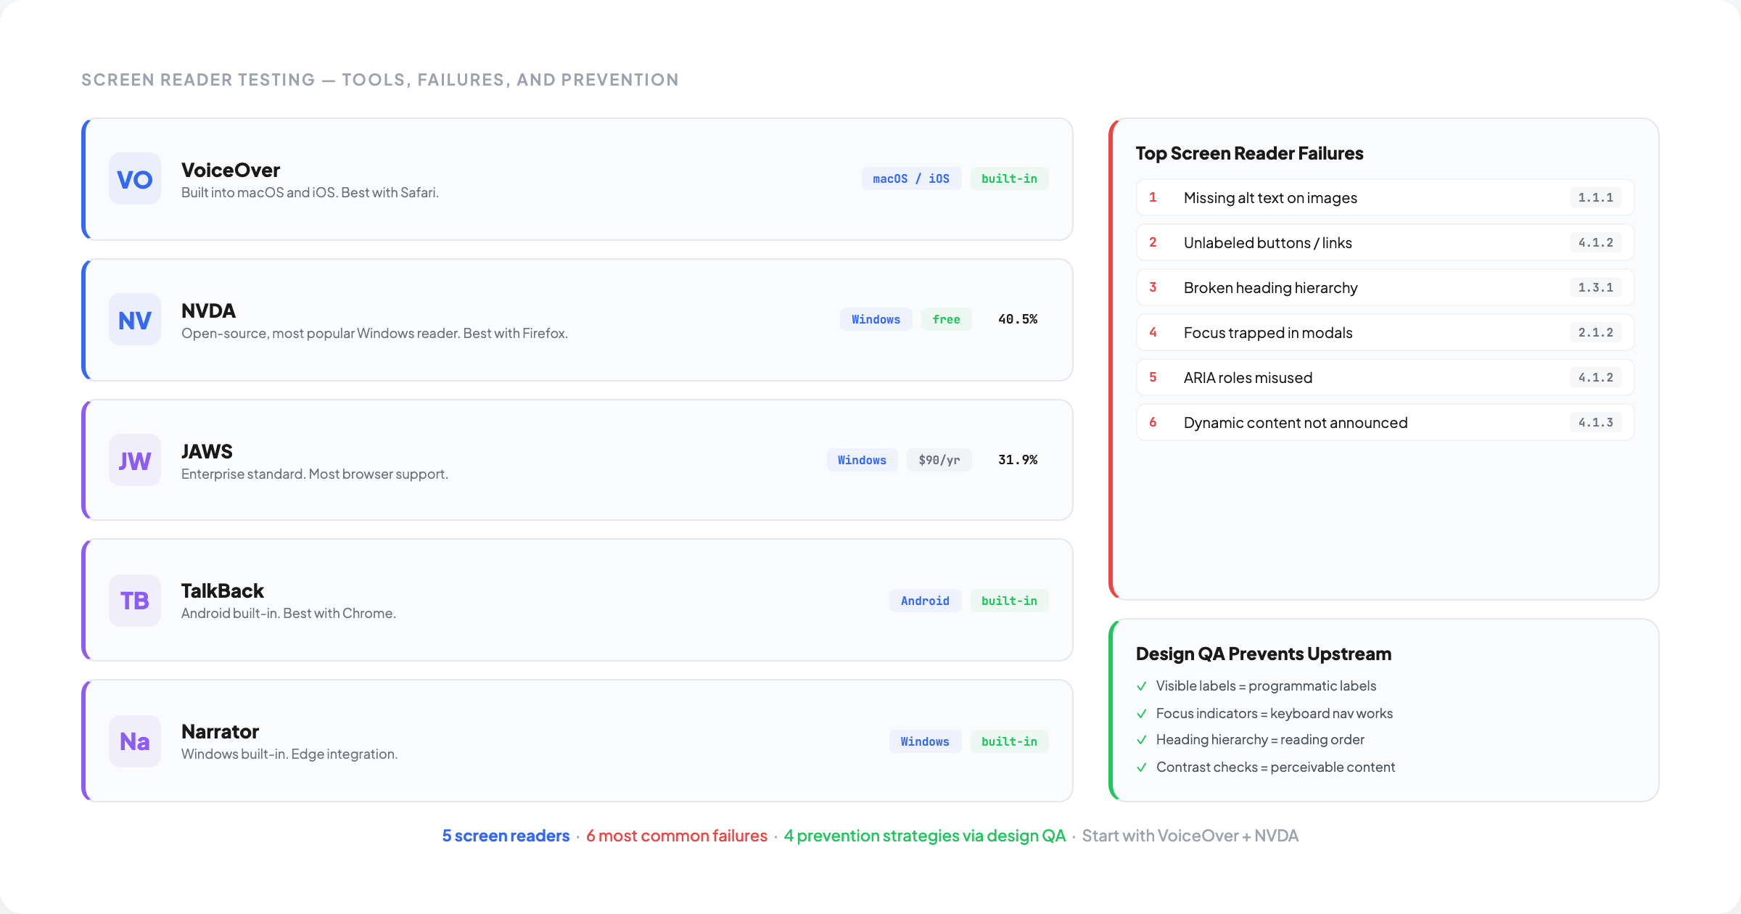
Task: Select NVDA's Windows platform tag
Action: [876, 319]
